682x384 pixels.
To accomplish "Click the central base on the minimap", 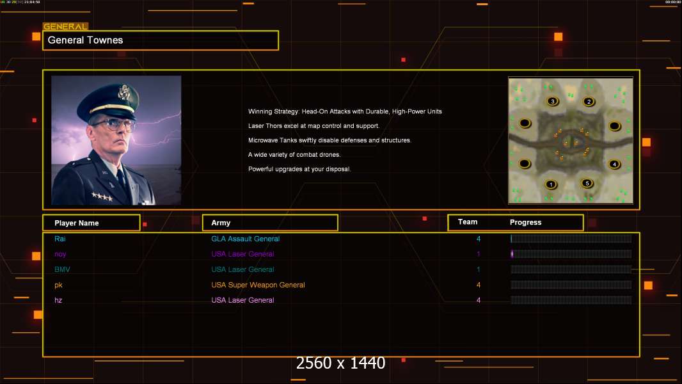I will click(571, 141).
